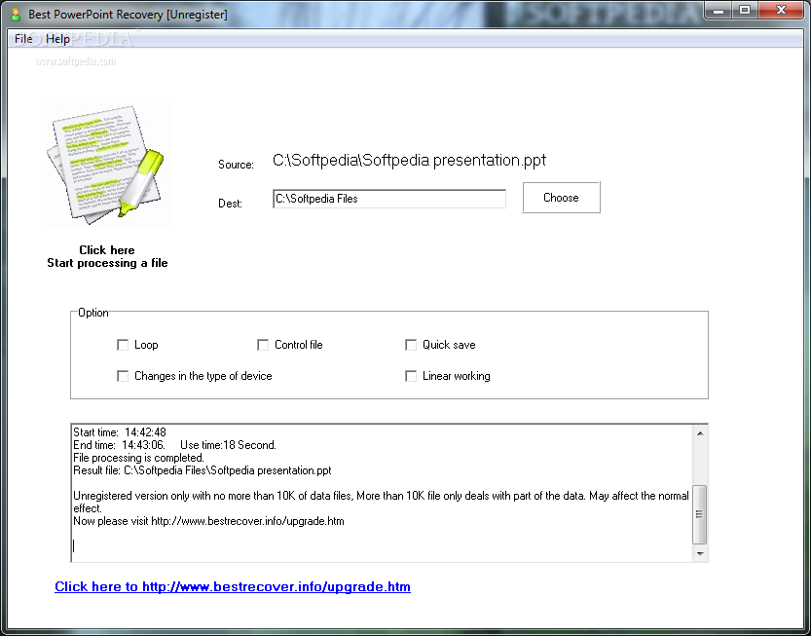Viewport: 811px width, 636px height.
Task: Maximize the Best PowerPoint Recovery window
Action: [x=745, y=10]
